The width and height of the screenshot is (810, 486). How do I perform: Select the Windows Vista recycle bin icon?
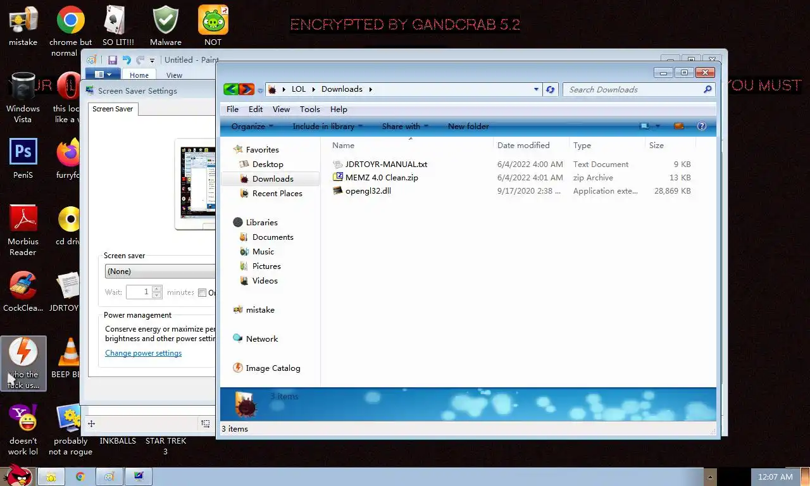[23, 87]
